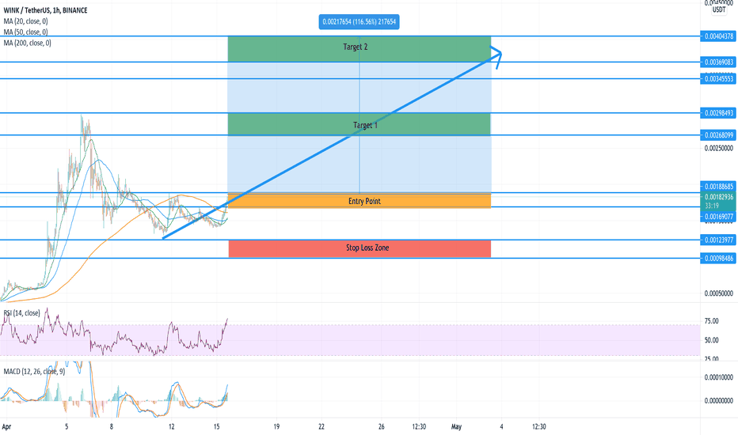Click the 0.00050000 price axis value

point(719,293)
